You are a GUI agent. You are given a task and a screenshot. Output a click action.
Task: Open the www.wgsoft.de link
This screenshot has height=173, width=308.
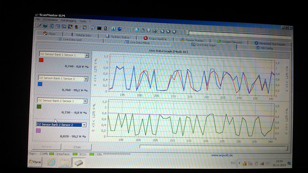pos(222,155)
